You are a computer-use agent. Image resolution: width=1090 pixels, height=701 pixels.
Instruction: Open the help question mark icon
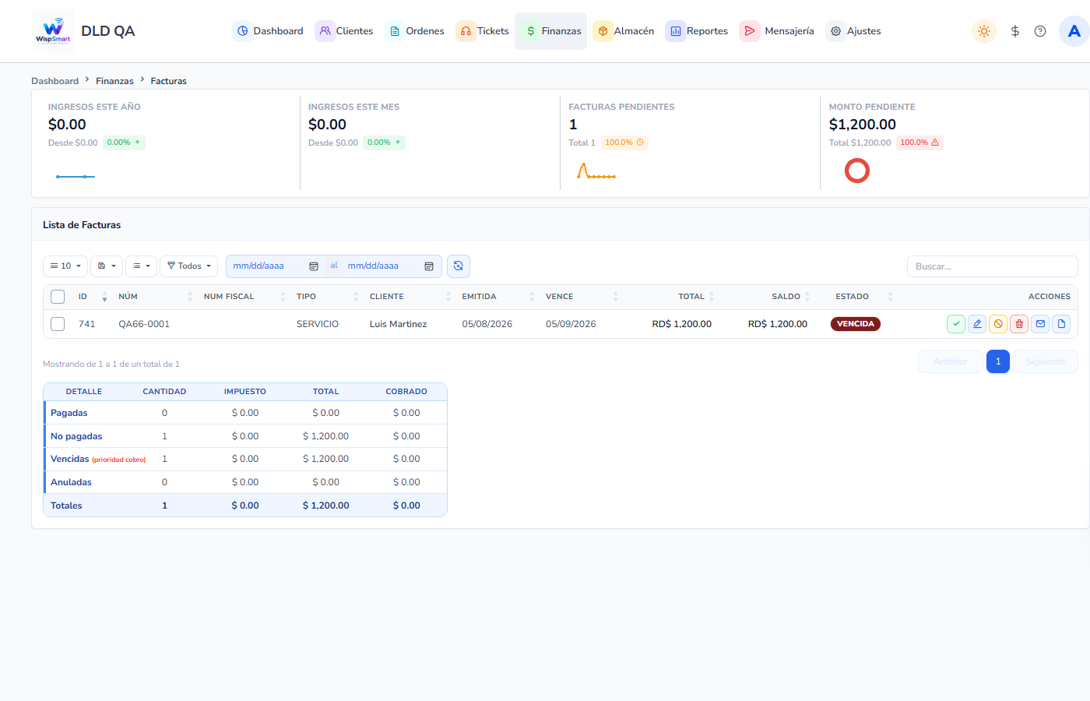(1040, 31)
